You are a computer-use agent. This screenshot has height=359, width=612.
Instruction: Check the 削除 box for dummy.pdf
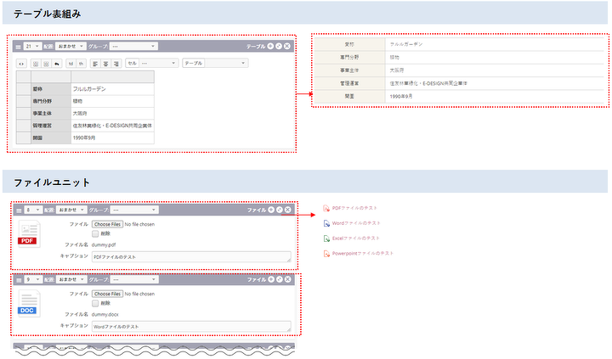point(95,233)
